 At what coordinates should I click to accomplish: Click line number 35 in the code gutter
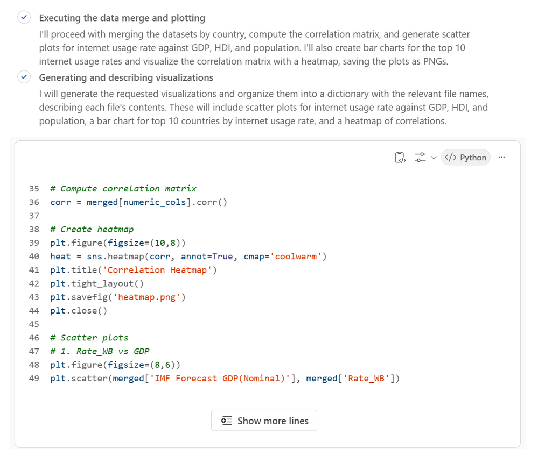click(x=34, y=189)
